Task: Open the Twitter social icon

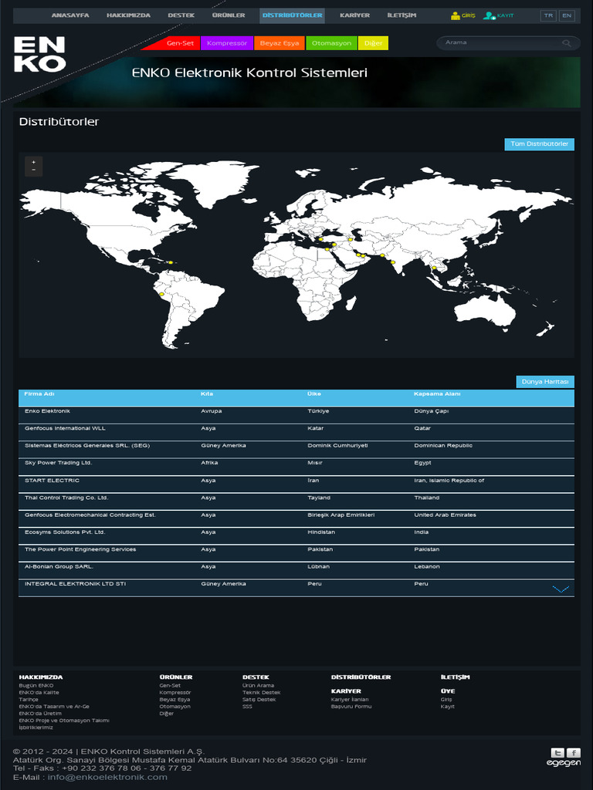Action: pyautogui.click(x=557, y=752)
